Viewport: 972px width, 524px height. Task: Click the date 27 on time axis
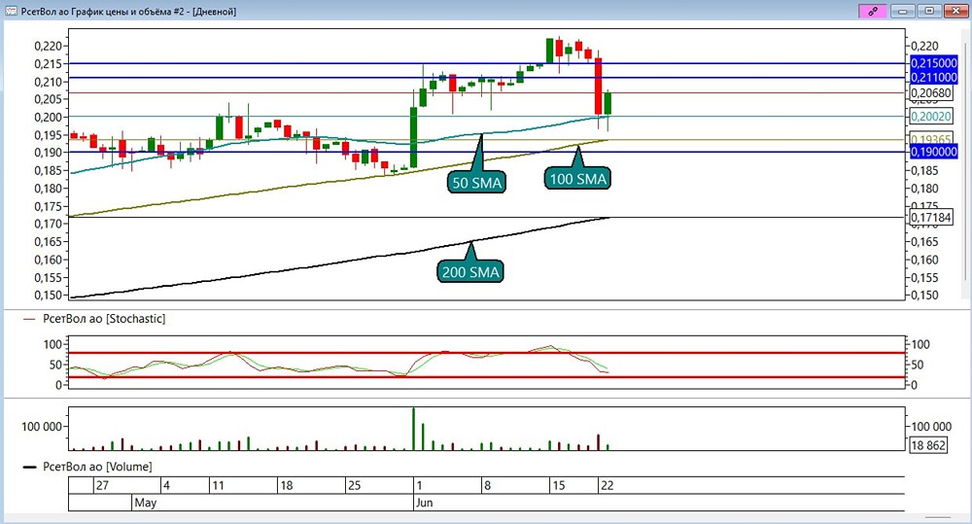(x=102, y=485)
